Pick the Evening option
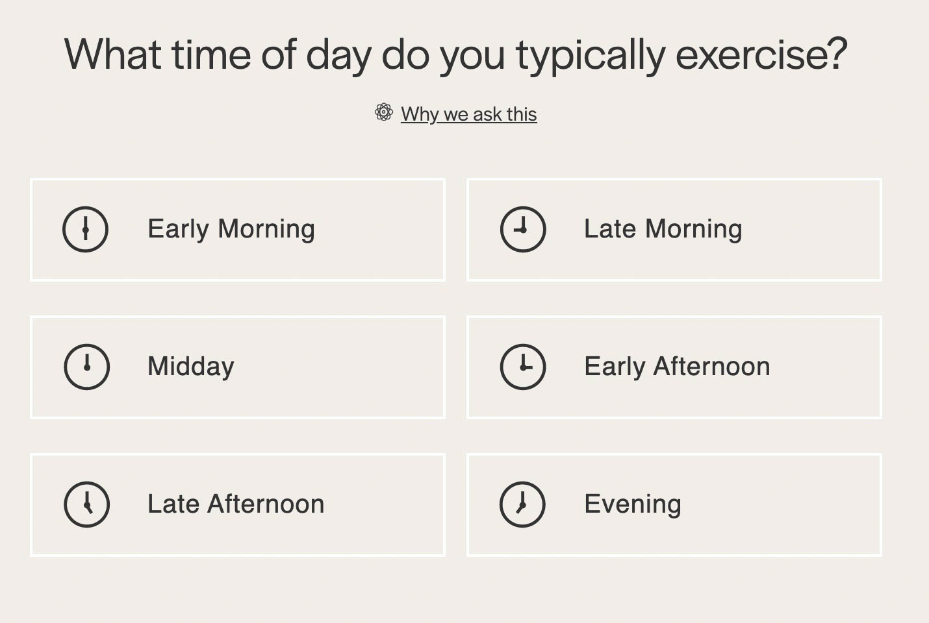This screenshot has width=929, height=623. point(674,505)
